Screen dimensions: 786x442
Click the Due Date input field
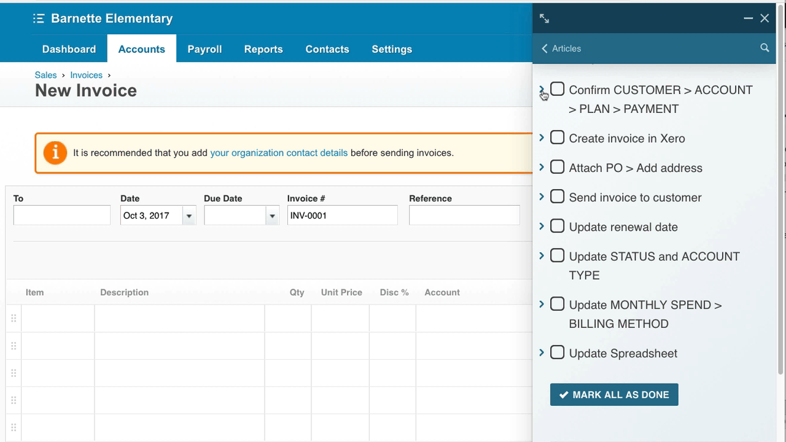tap(235, 215)
